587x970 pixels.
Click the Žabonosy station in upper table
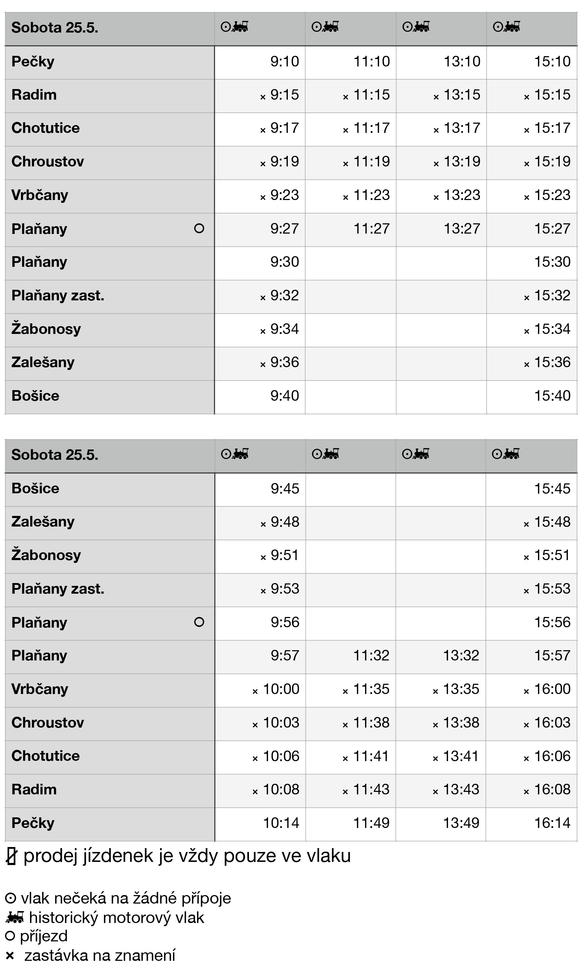[x=46, y=329]
